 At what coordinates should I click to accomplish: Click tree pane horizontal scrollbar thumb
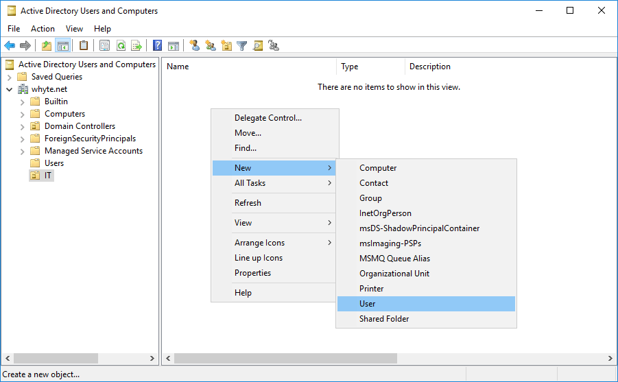pyautogui.click(x=56, y=359)
